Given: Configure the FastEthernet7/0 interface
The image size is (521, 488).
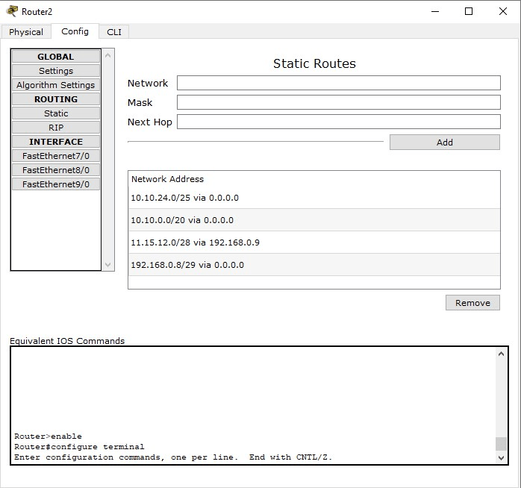Looking at the screenshot, I should click(x=56, y=156).
